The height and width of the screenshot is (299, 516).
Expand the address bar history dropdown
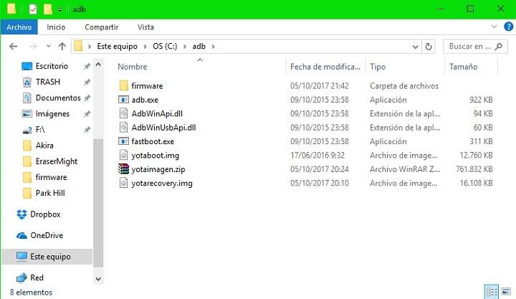(x=415, y=47)
